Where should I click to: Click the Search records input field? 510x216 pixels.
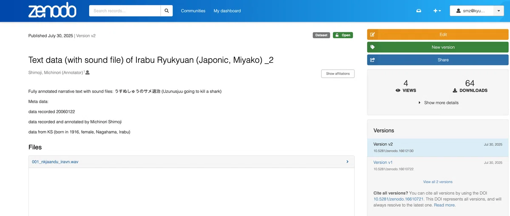[125, 11]
